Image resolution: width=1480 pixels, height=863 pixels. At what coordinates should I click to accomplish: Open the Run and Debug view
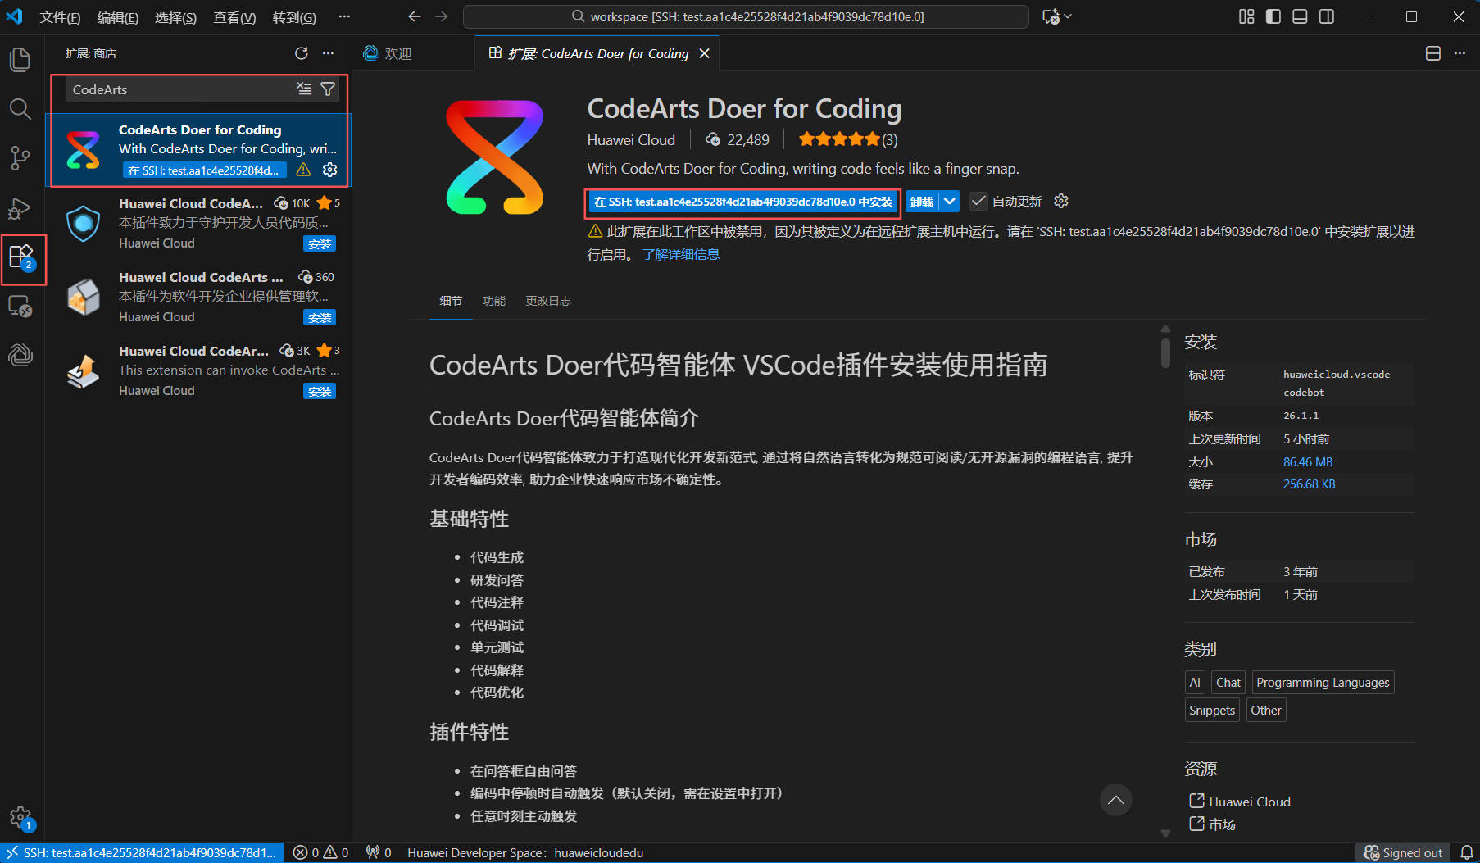pyautogui.click(x=20, y=209)
